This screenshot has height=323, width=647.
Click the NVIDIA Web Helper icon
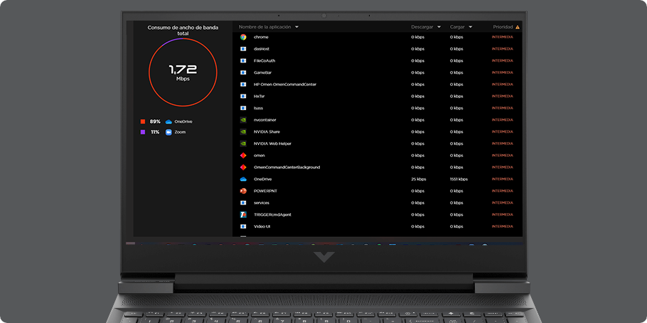pyautogui.click(x=243, y=144)
